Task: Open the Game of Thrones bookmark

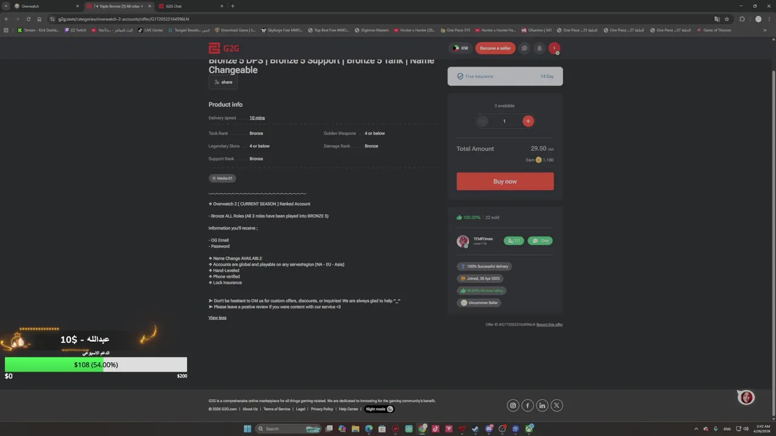Action: 714,30
